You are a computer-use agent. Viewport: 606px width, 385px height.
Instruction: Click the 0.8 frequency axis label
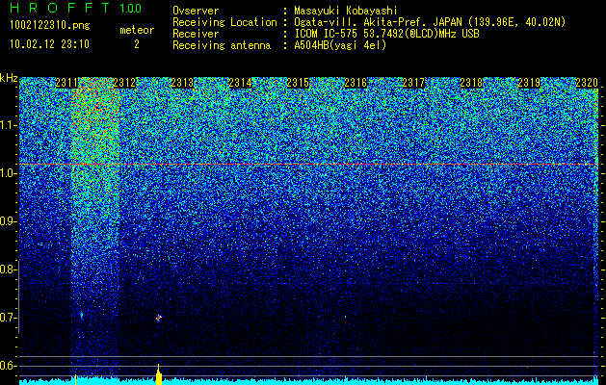tap(8, 269)
